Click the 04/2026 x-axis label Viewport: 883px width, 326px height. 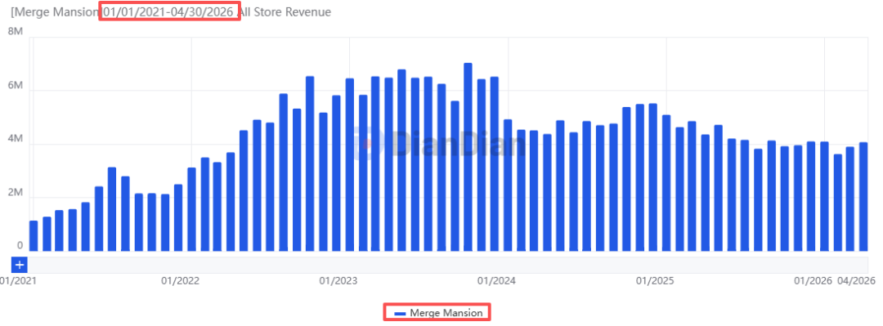(x=856, y=280)
